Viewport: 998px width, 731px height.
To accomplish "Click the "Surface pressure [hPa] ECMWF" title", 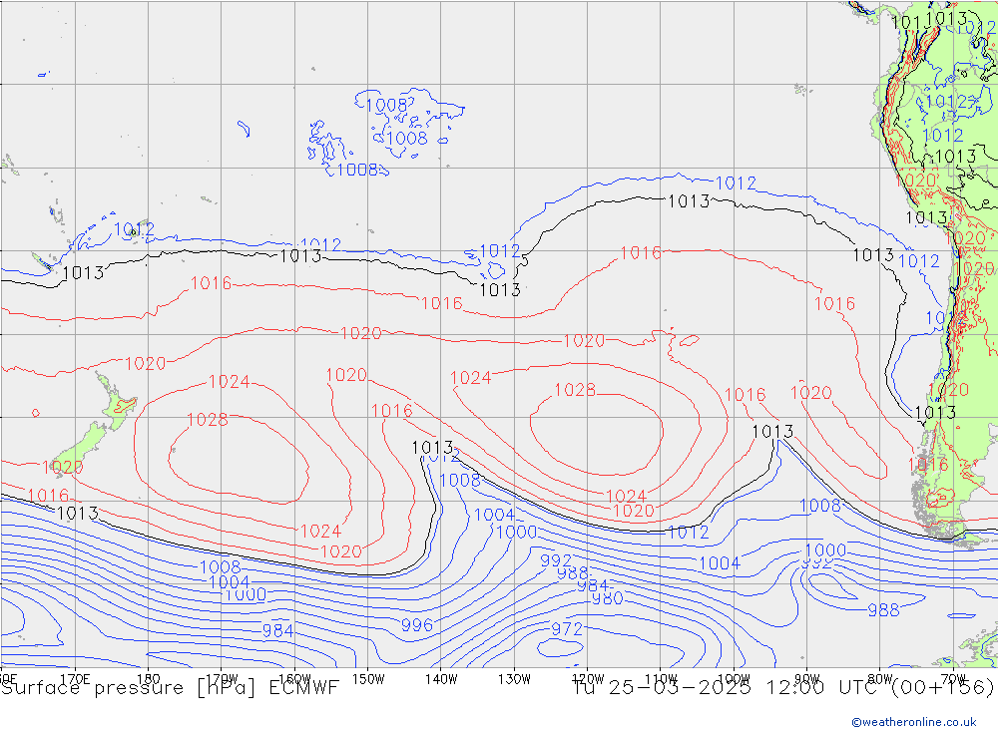I will pyautogui.click(x=170, y=688).
